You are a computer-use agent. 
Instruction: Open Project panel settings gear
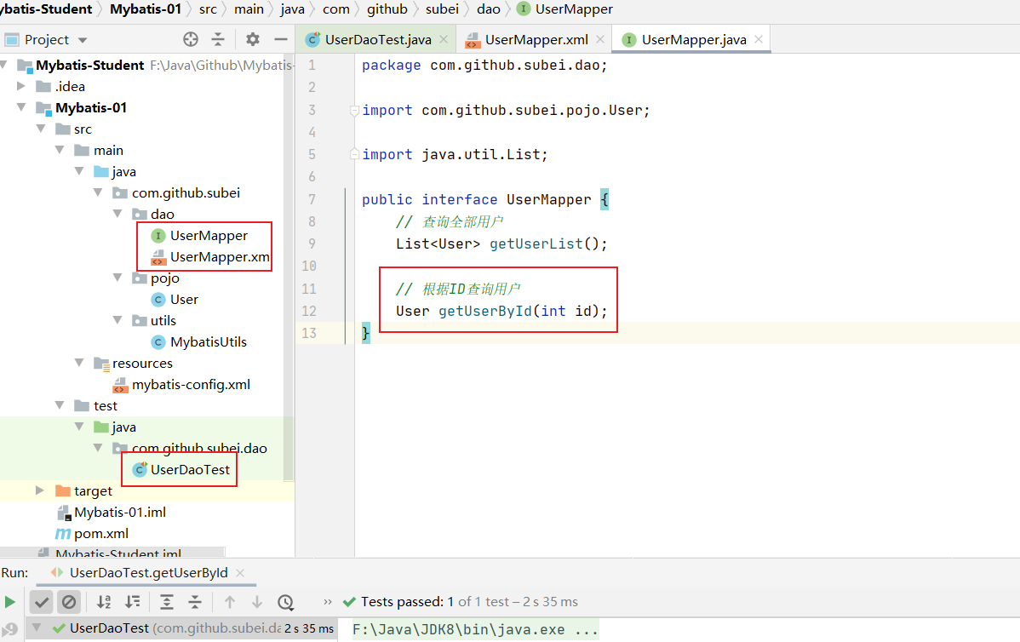(x=253, y=39)
